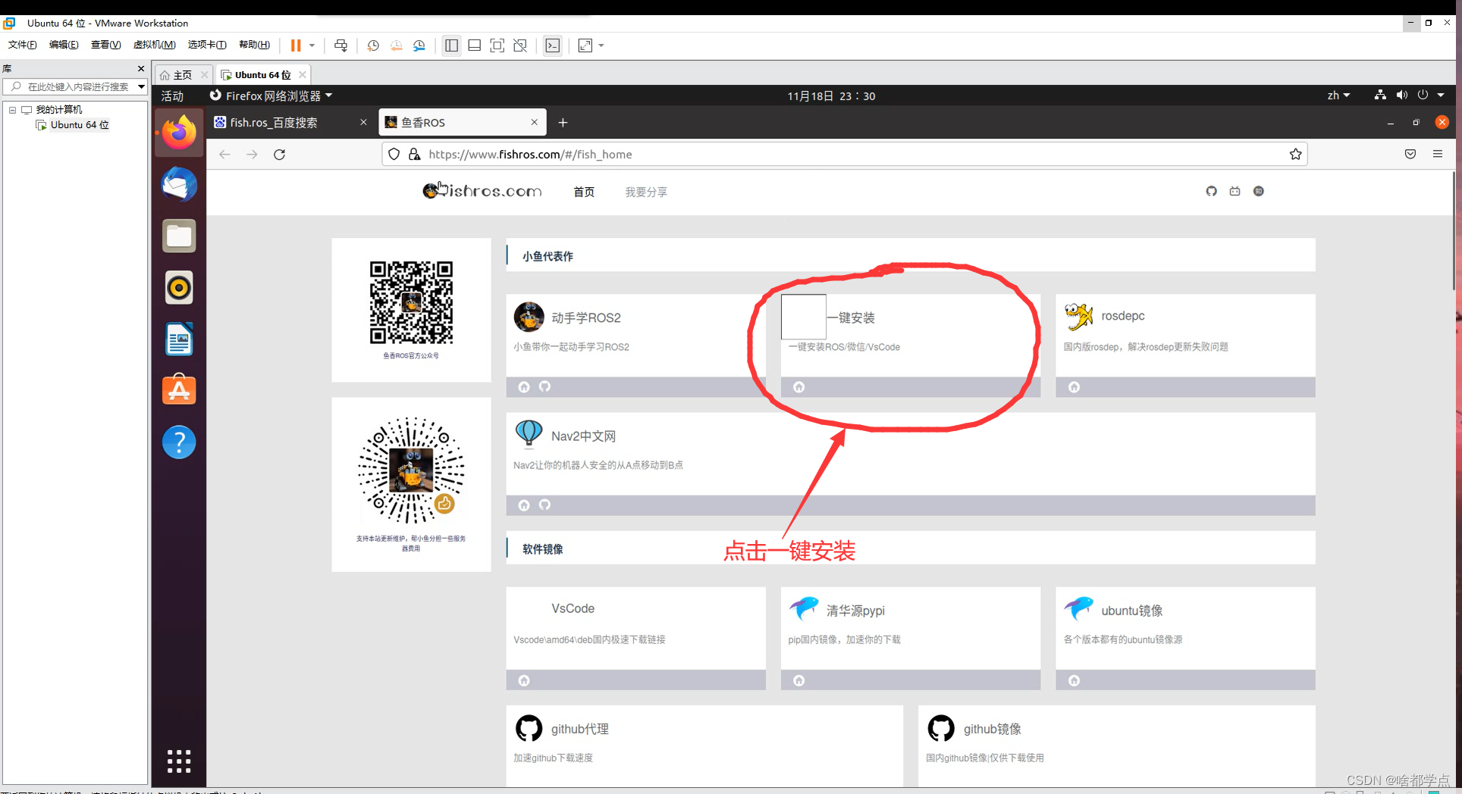
Task: Close the library panel
Action: (x=141, y=68)
